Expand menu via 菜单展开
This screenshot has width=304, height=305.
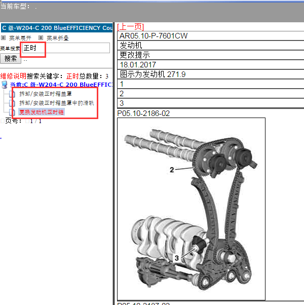pos(20,38)
